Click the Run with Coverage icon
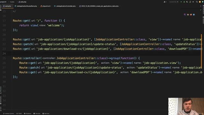 click(187, 2)
